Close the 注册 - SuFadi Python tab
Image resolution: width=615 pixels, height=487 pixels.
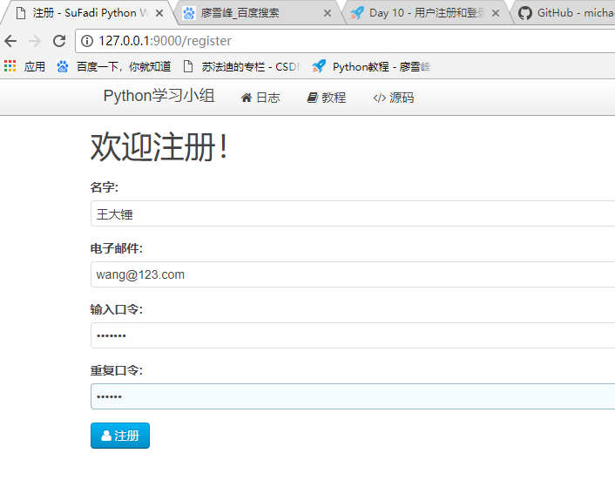tap(159, 13)
